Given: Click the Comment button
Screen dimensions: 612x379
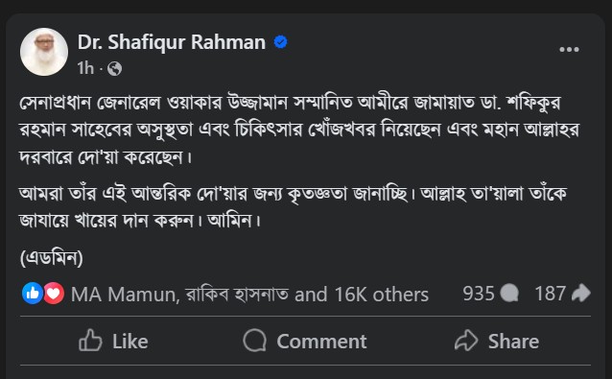Looking at the screenshot, I should pyautogui.click(x=305, y=341).
